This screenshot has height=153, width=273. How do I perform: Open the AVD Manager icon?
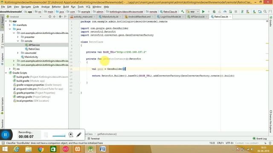pos(248,11)
